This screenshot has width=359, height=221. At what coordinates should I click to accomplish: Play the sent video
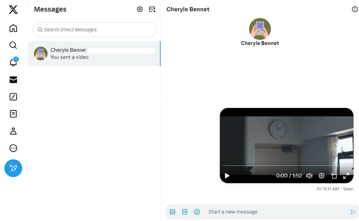point(227,176)
